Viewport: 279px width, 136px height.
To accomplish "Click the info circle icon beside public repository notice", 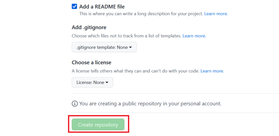I will (75, 104).
